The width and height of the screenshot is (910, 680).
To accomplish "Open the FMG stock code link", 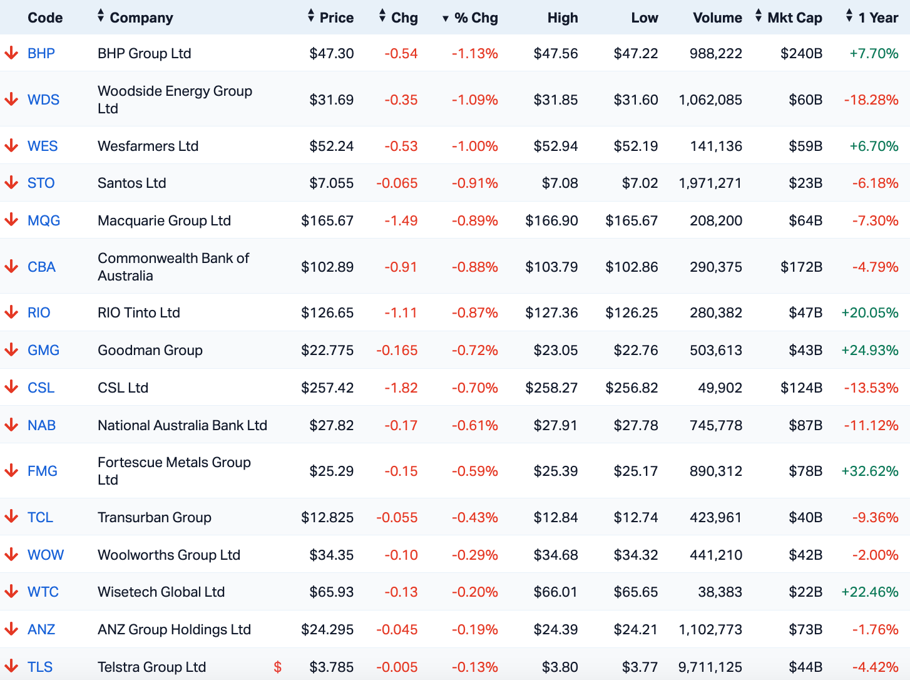I will 43,471.
